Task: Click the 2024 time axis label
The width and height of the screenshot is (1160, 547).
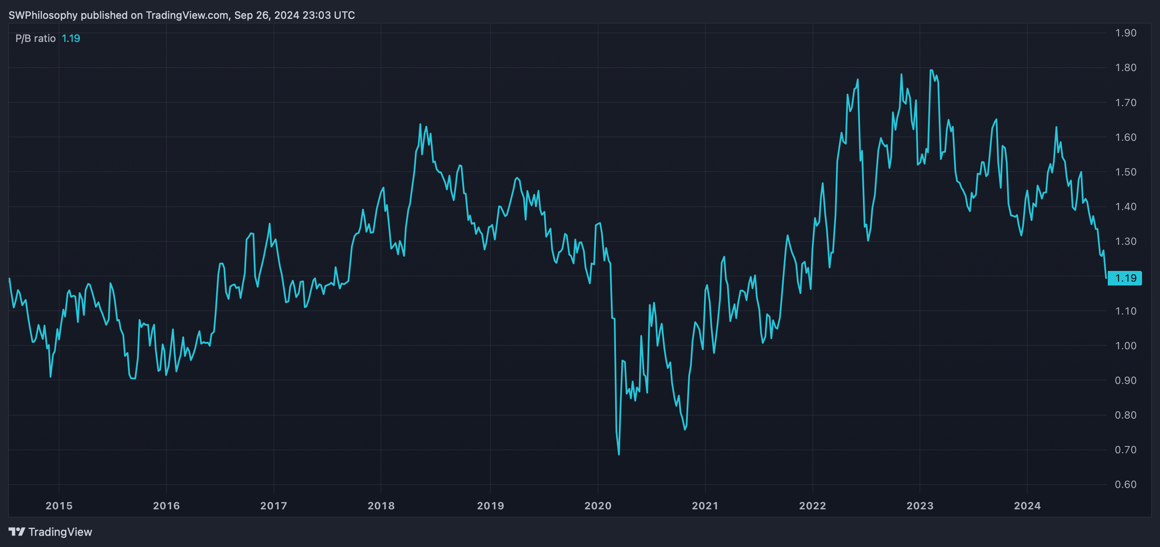Action: pos(1027,505)
